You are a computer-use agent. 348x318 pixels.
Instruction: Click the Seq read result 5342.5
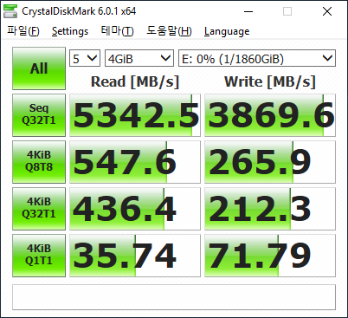tap(135, 115)
